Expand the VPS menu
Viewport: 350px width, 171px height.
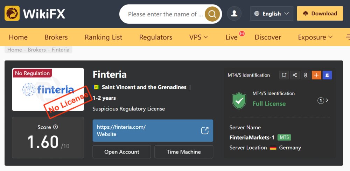click(198, 37)
